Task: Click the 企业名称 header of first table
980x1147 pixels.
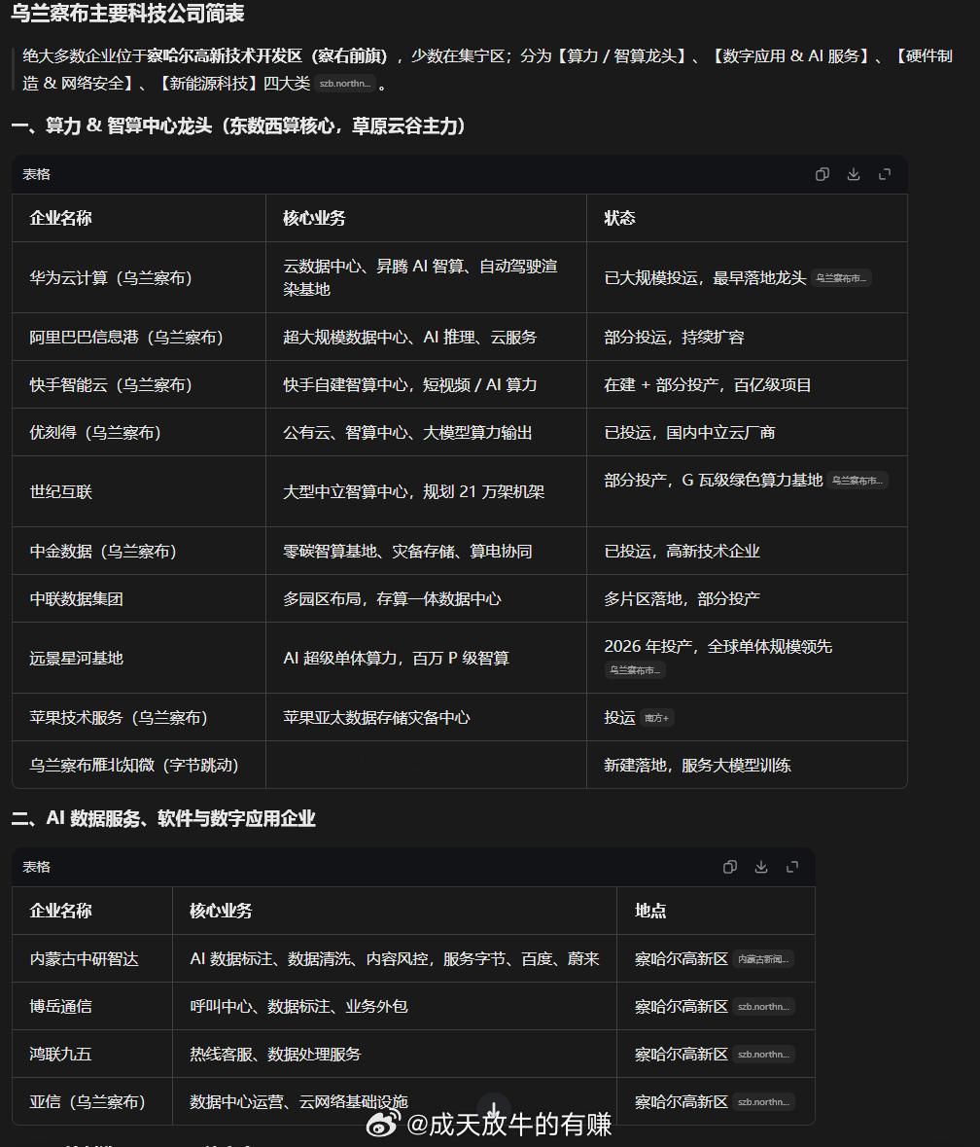Action: pyautogui.click(x=60, y=218)
